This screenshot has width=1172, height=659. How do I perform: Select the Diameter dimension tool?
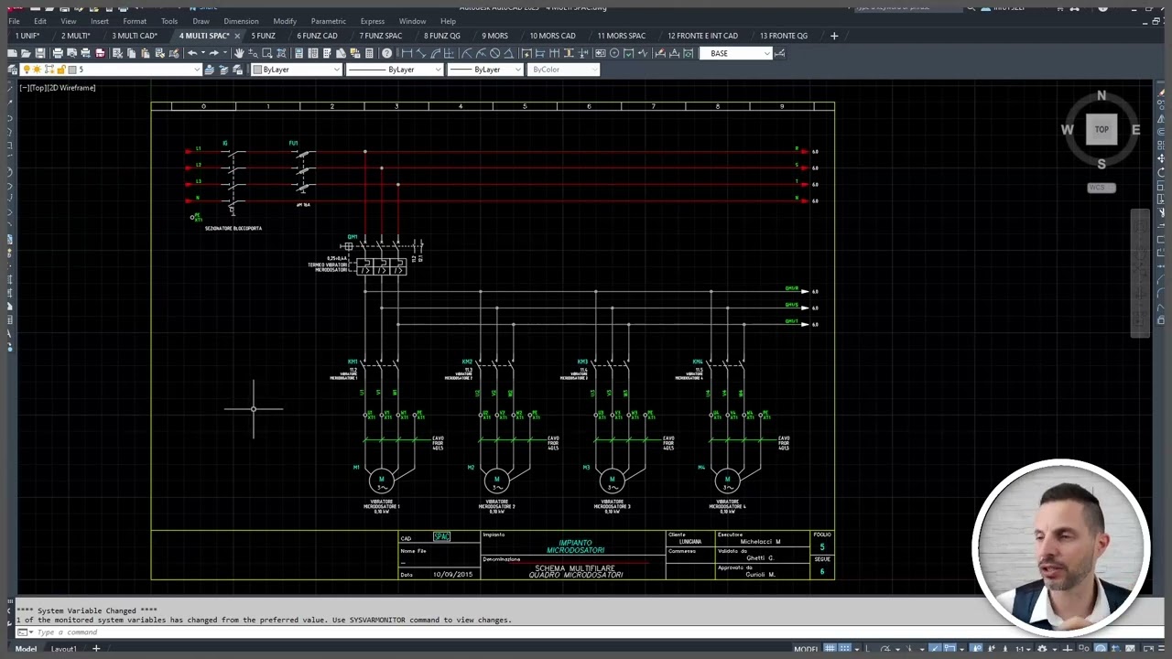494,53
